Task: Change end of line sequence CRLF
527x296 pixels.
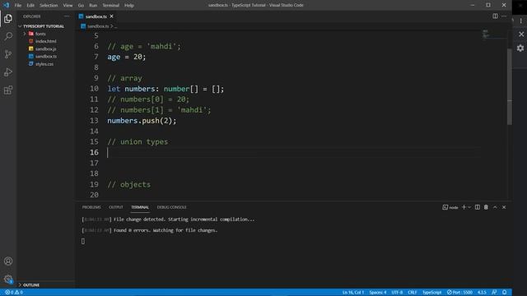Action: (413, 293)
